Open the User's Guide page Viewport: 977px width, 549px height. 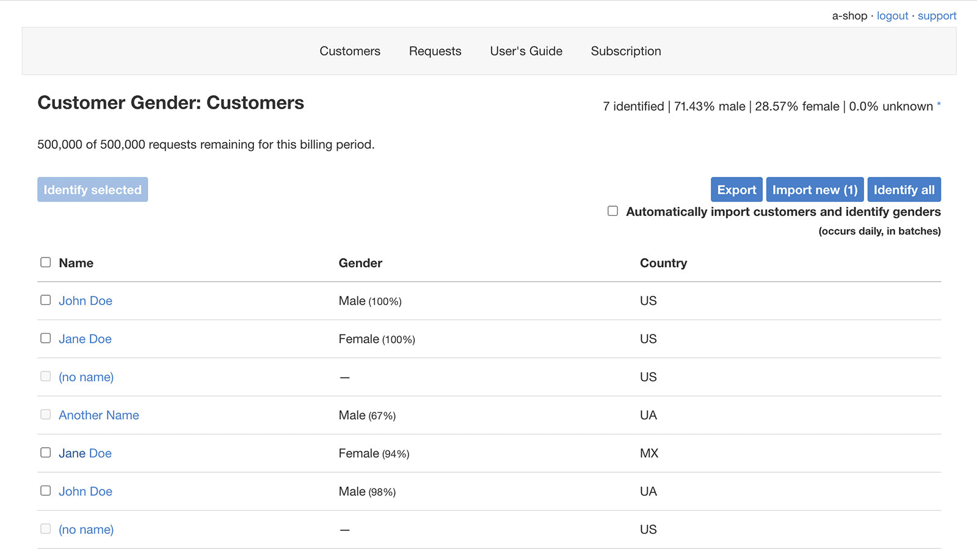(526, 51)
